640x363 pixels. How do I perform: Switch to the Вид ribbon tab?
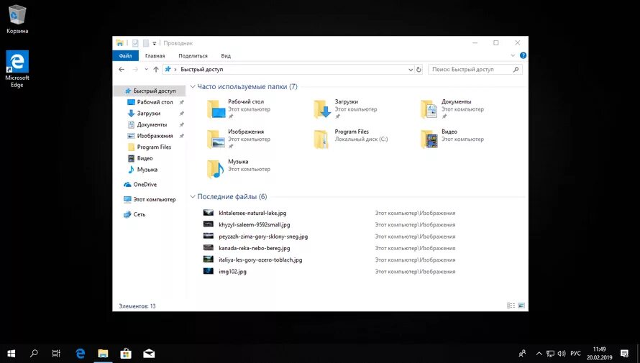[226, 56]
